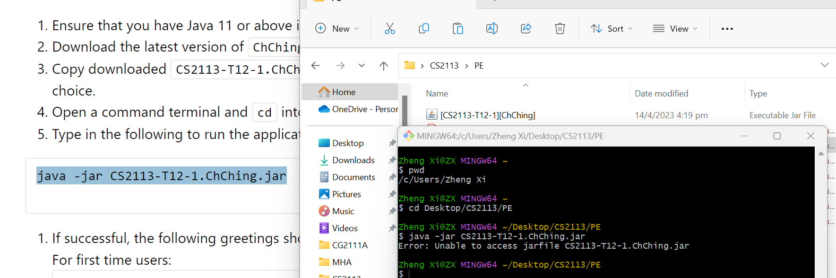Open the New item dropdown
The image size is (836, 278).
(337, 28)
